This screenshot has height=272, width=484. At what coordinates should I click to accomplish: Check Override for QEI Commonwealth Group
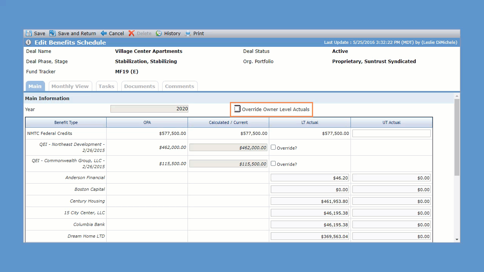[x=273, y=164]
